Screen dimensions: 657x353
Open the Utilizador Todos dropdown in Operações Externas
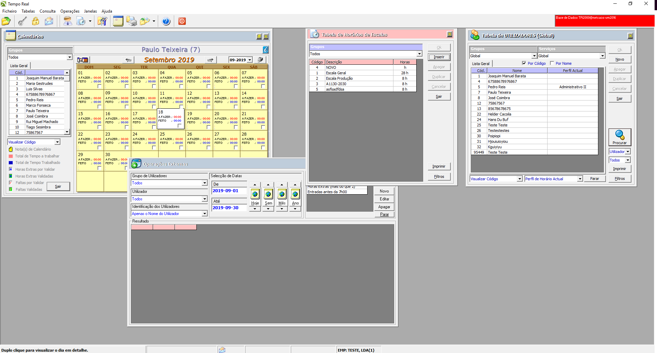click(x=205, y=199)
